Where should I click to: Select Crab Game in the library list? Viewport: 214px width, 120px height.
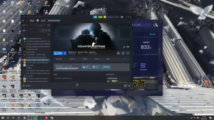pyautogui.click(x=30, y=65)
